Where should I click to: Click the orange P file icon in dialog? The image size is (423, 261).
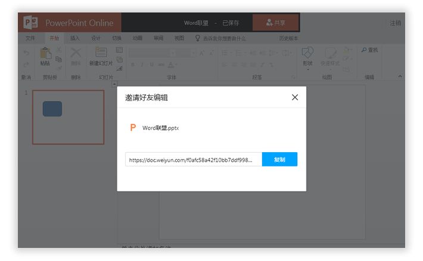pos(133,128)
